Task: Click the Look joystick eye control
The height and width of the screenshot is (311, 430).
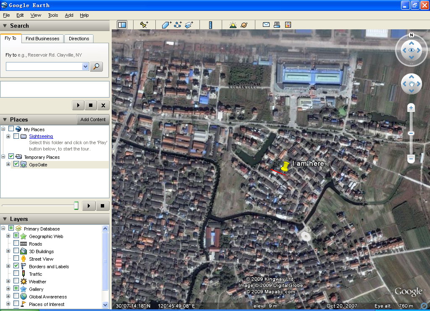Action: 412,50
